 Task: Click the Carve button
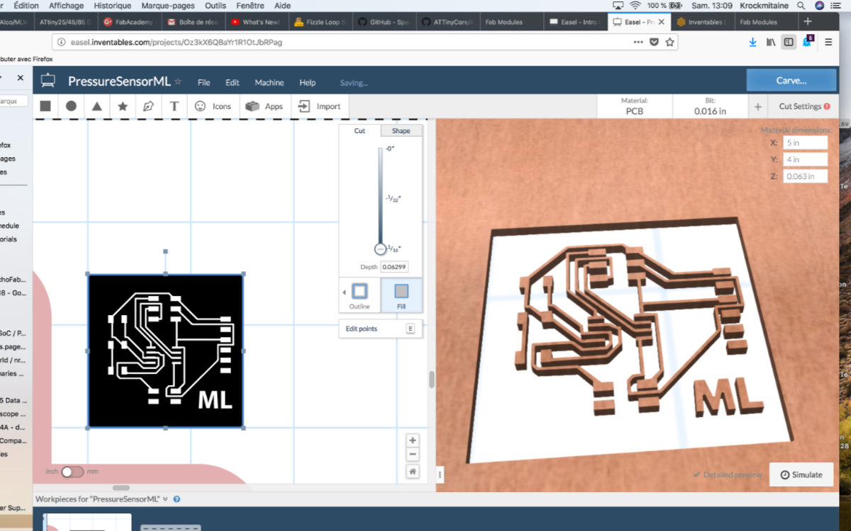tap(791, 80)
